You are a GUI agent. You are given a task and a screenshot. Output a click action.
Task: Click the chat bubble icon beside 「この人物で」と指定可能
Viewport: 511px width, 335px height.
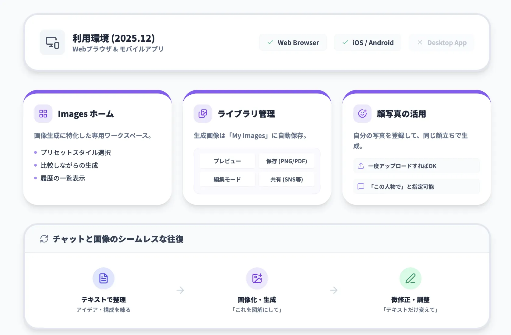[x=361, y=186]
